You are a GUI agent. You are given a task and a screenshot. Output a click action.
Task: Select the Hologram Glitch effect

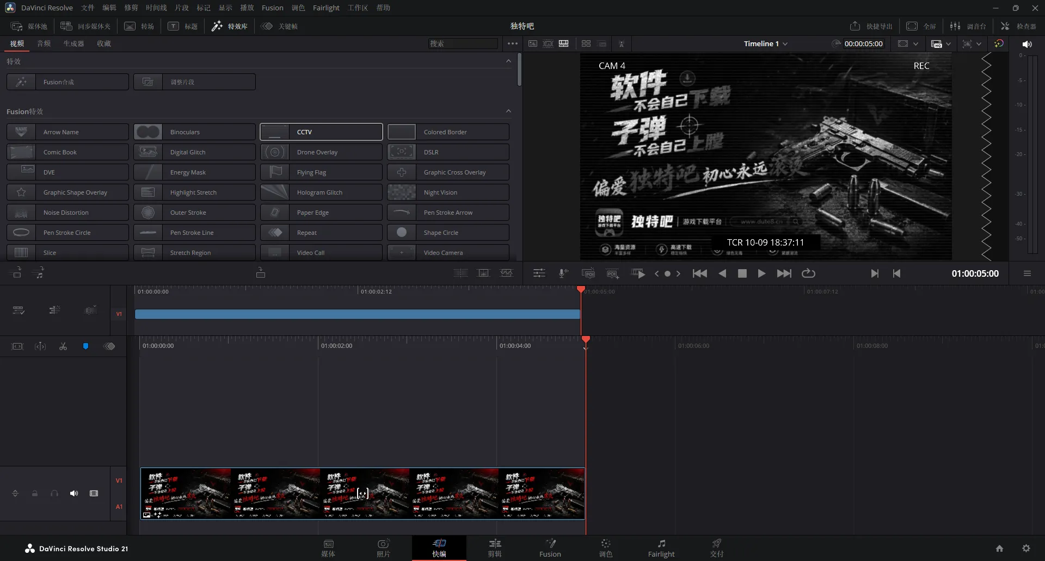coord(321,192)
